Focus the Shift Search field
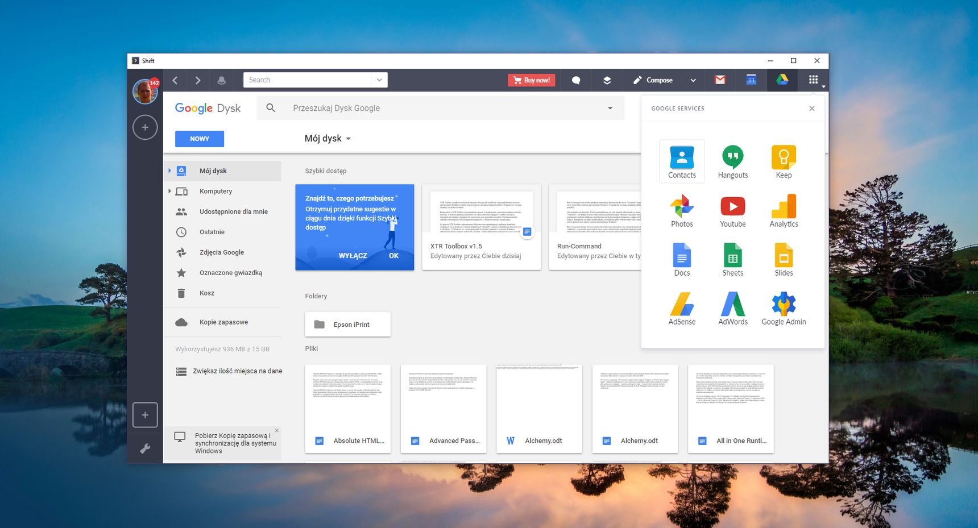 [x=308, y=80]
